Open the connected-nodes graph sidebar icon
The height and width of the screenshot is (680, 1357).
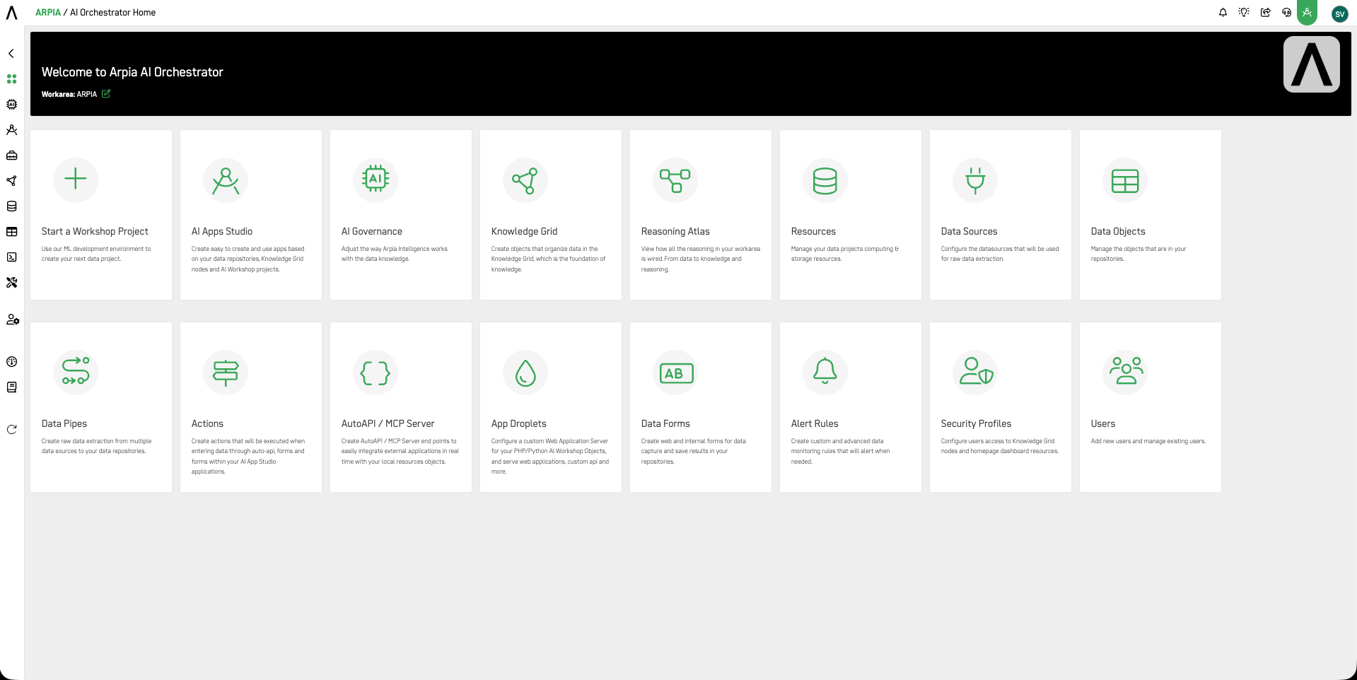[11, 181]
